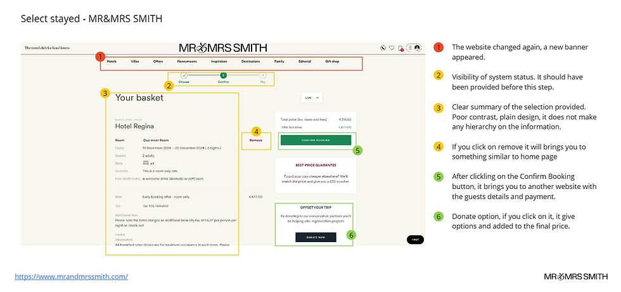Click the 'Pay' step label
621x292 pixels.
point(263,82)
